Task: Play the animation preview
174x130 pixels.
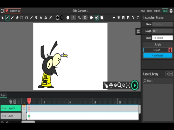Action: tap(135, 85)
